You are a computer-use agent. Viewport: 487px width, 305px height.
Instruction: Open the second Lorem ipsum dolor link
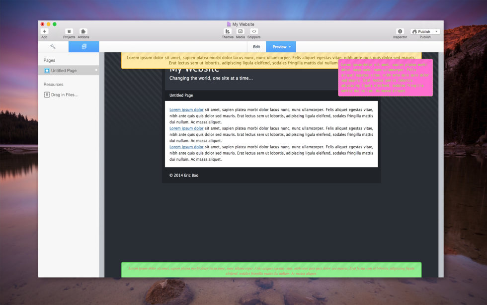click(x=186, y=128)
